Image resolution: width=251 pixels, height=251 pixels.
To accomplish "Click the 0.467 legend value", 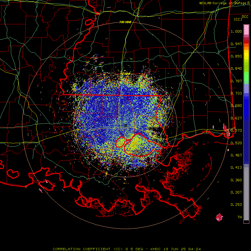I will [236, 155].
